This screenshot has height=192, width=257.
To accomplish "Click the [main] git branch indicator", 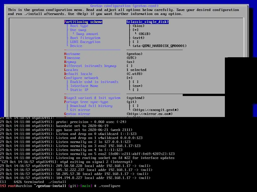I will pos(86,186).
